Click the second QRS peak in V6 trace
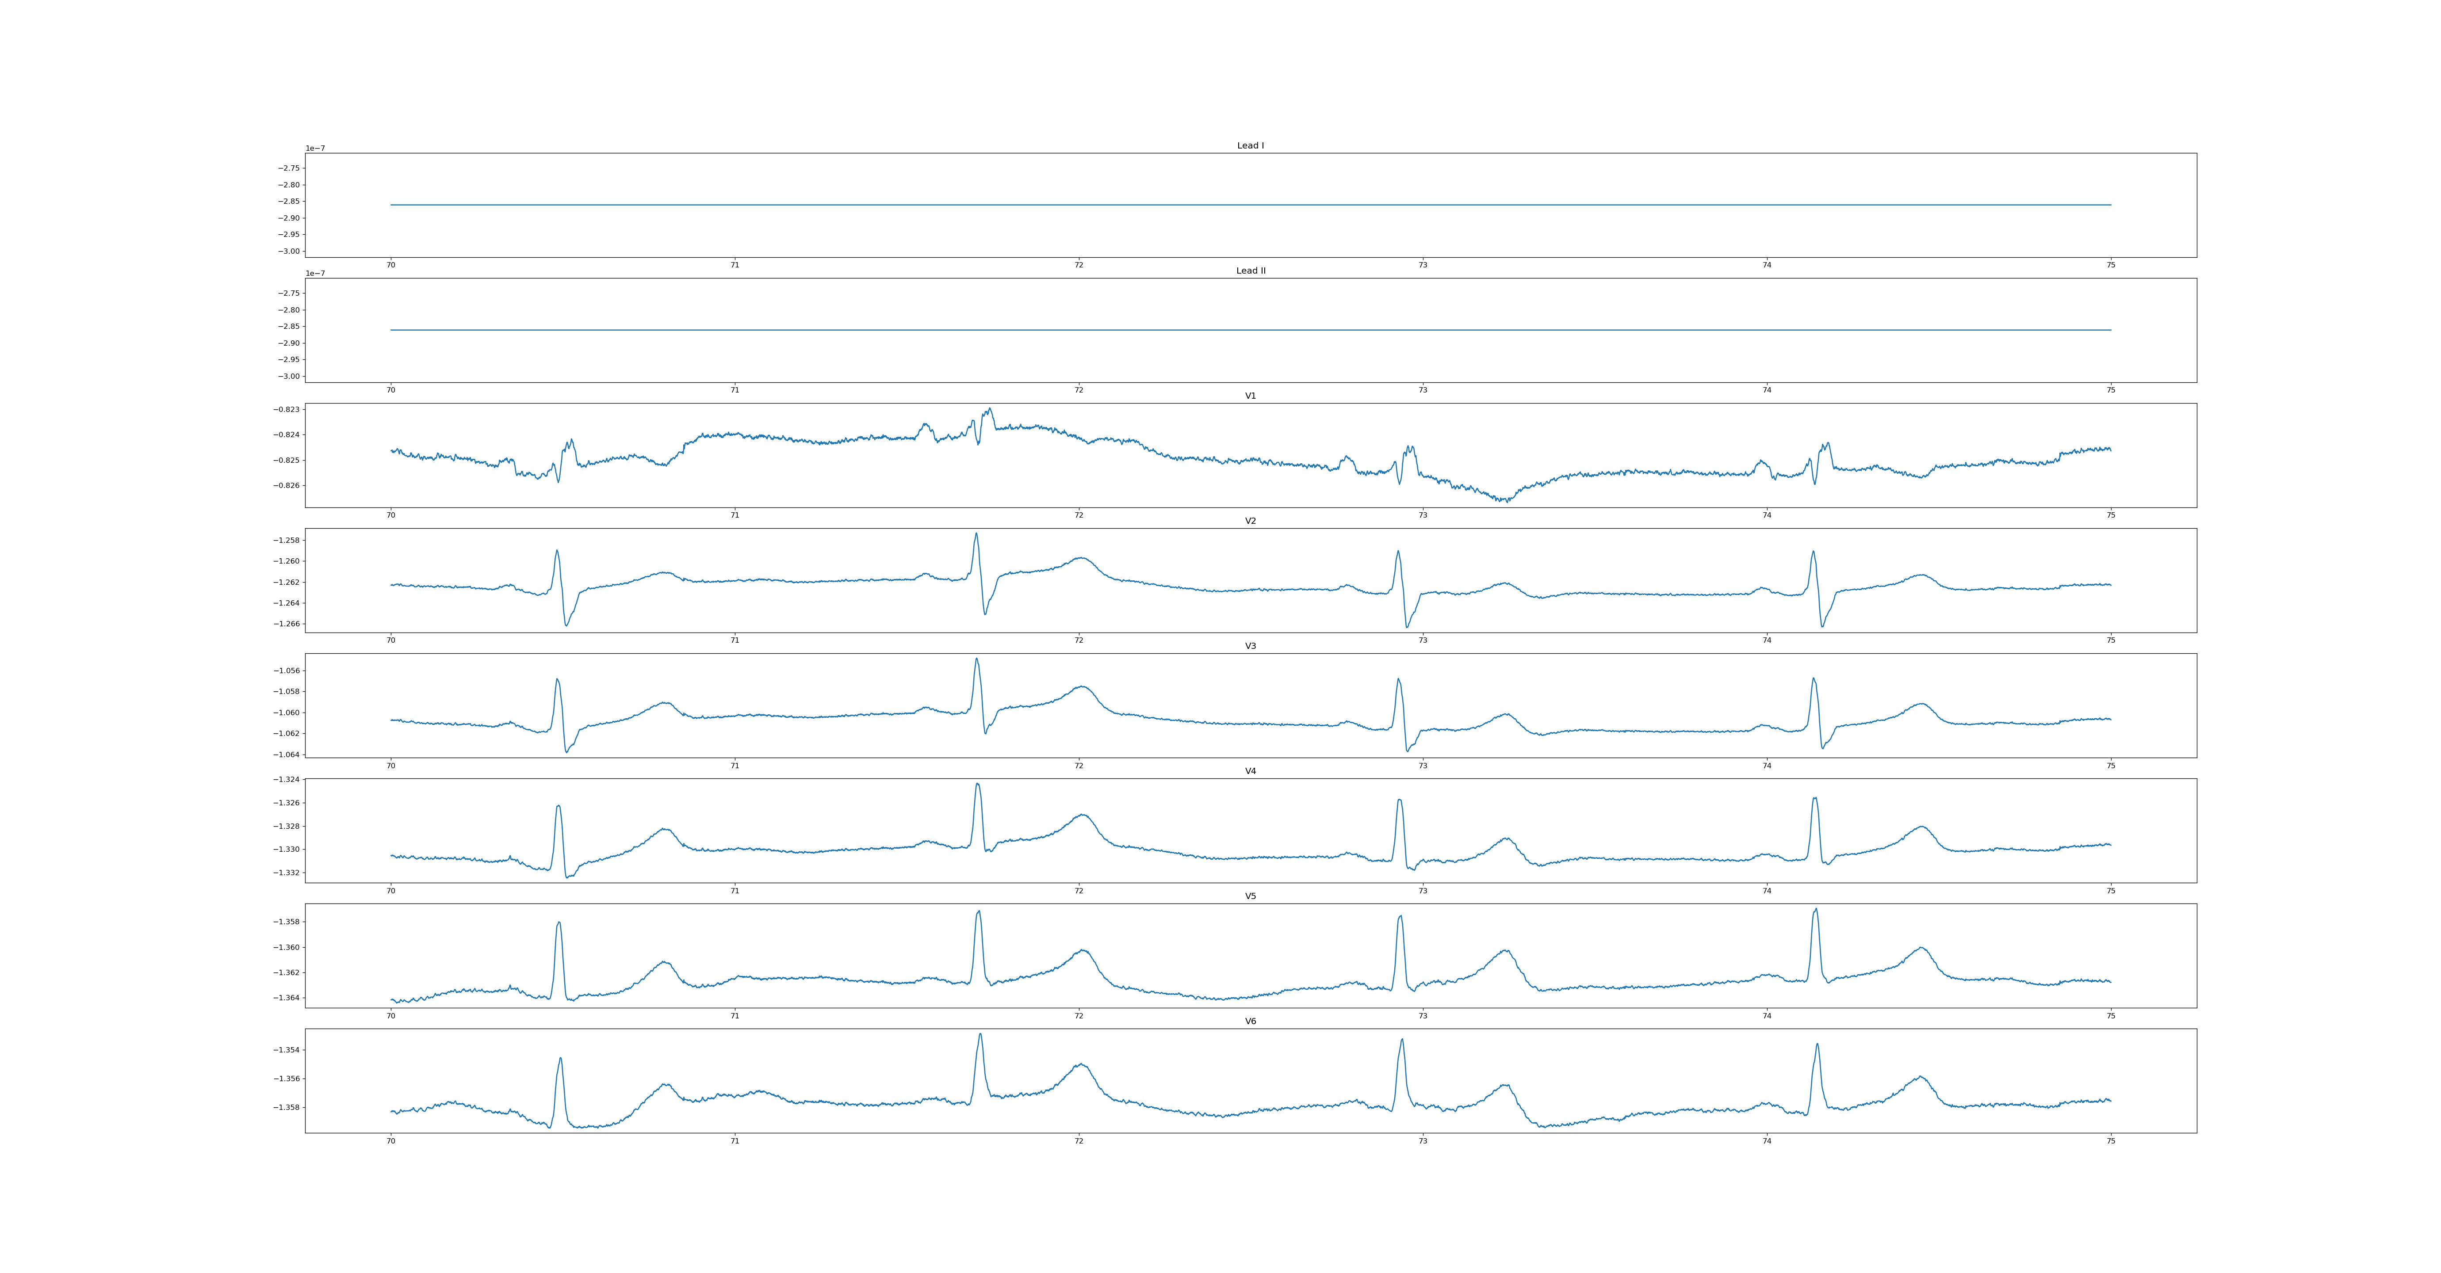The width and height of the screenshot is (2441, 1273). pyautogui.click(x=980, y=1034)
